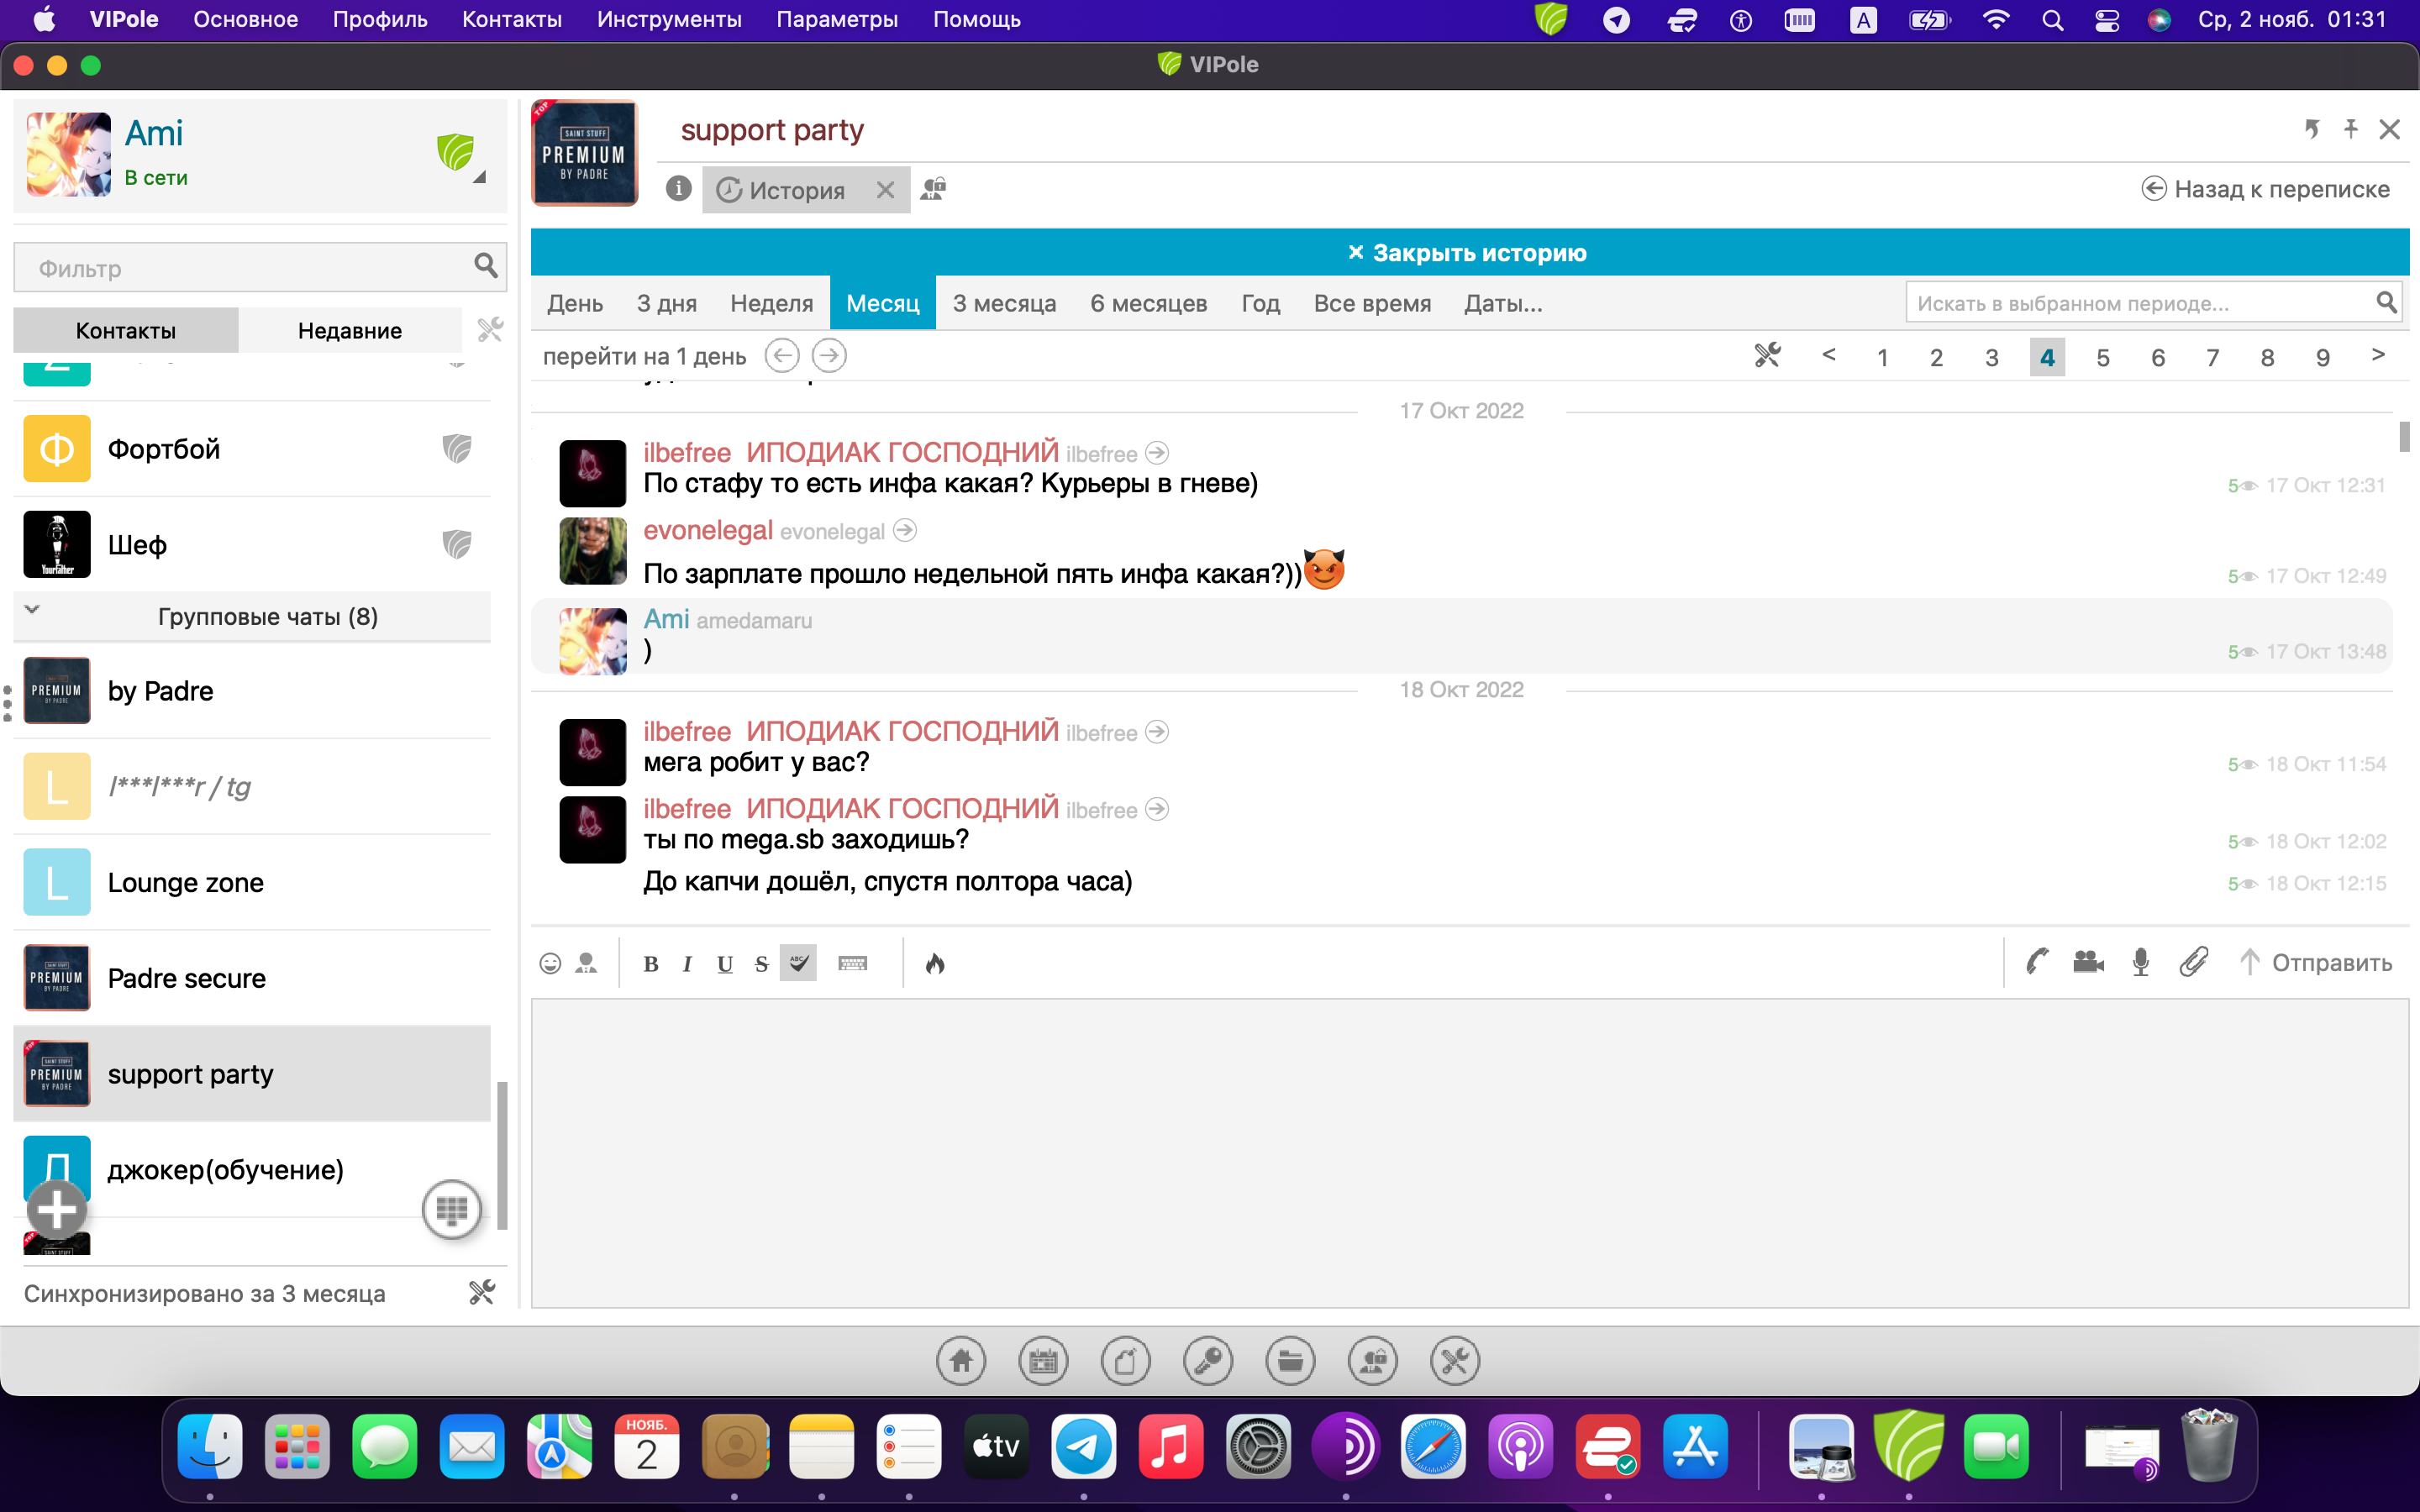The image size is (2420, 1512).
Task: Start a voice call with phone icon
Action: 2037,962
